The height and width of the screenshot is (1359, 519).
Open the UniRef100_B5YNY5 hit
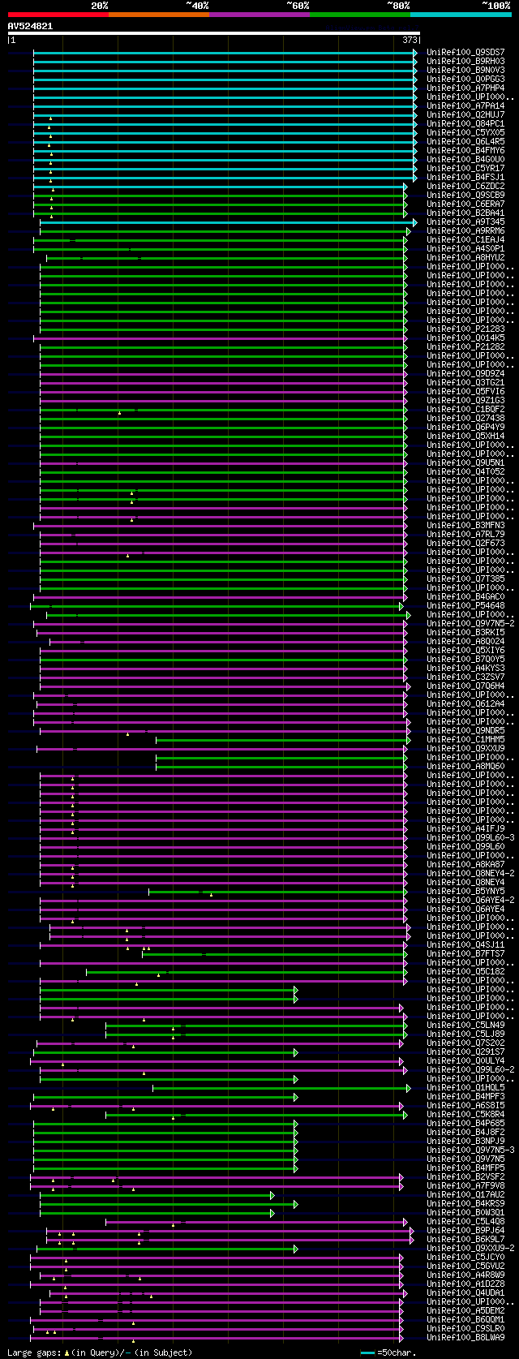[465, 892]
